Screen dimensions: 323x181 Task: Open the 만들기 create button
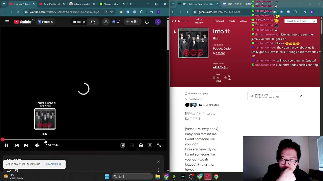[132, 22]
